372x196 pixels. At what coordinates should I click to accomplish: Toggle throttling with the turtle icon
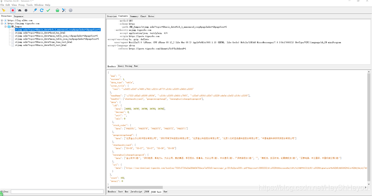pyautogui.click(x=20, y=10)
